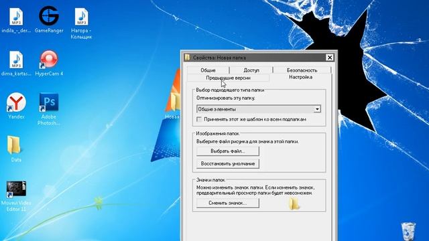
Task: Click the Оптимизировать эту папку label
Action: 225,98
